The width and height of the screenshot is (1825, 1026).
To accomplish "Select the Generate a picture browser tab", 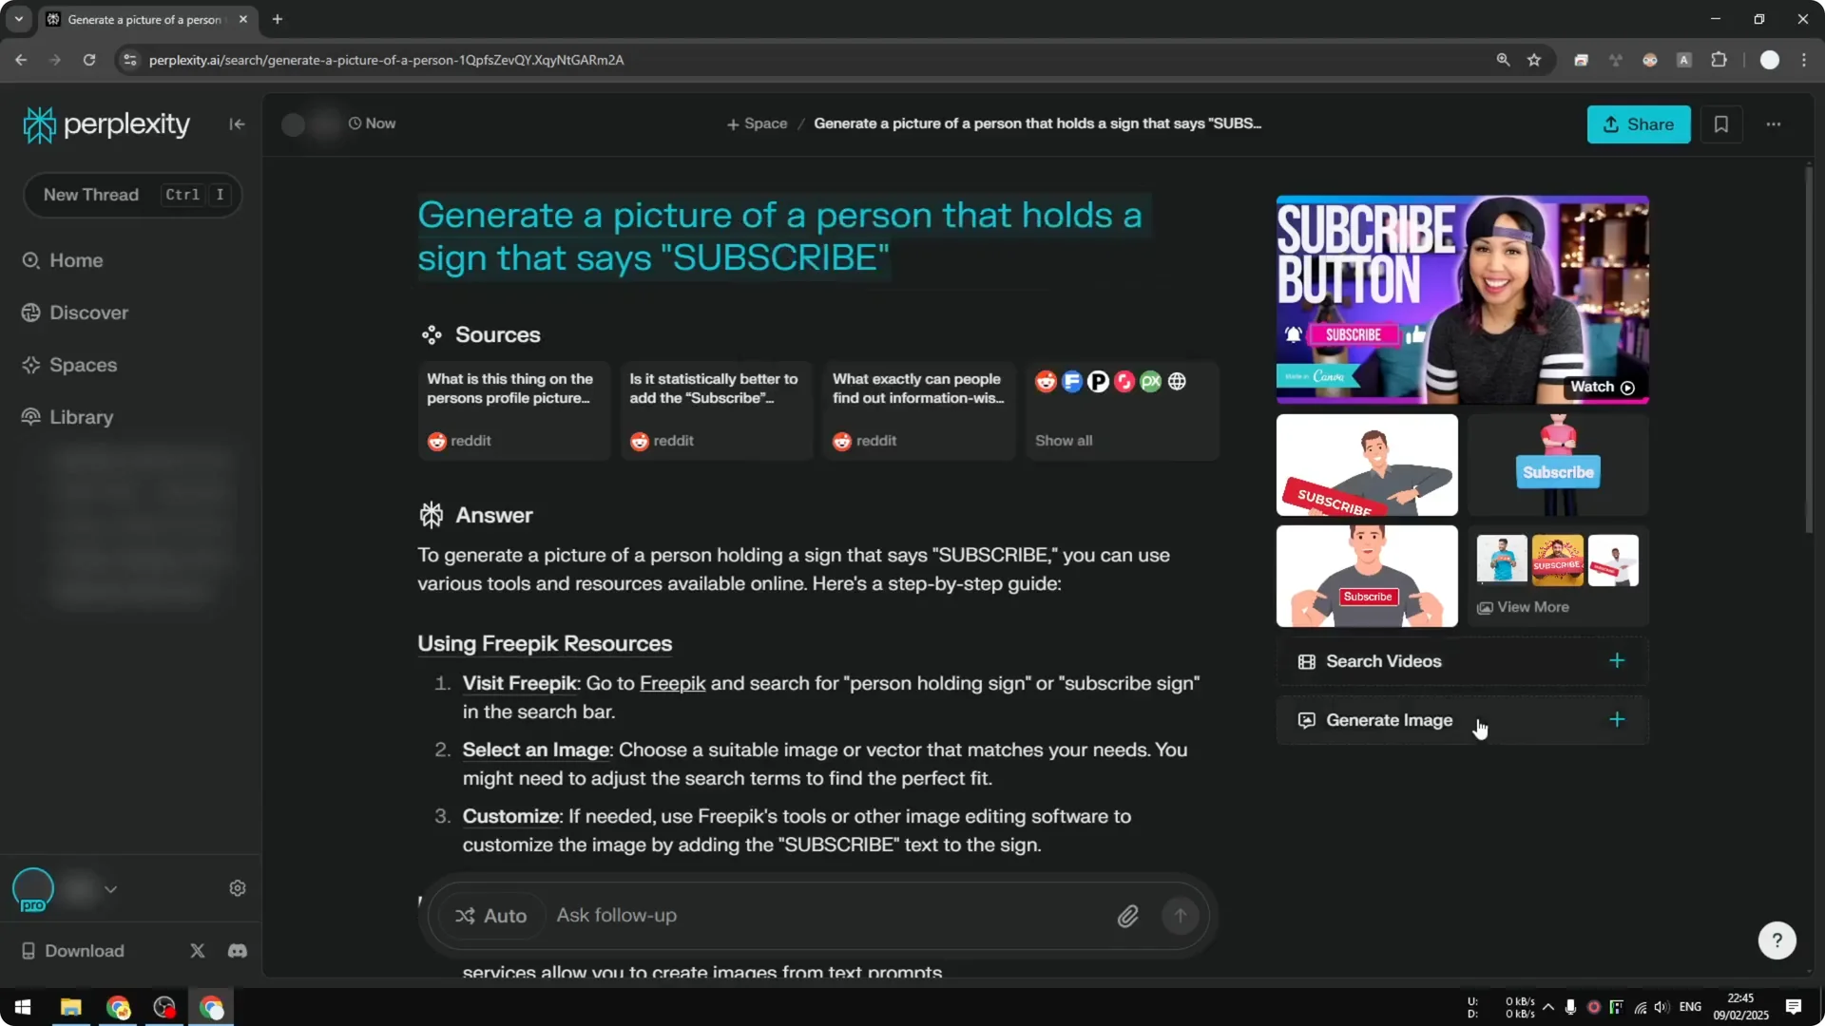I will tap(141, 19).
